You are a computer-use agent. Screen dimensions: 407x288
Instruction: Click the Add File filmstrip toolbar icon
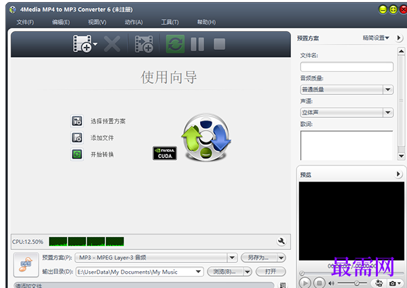click(82, 44)
